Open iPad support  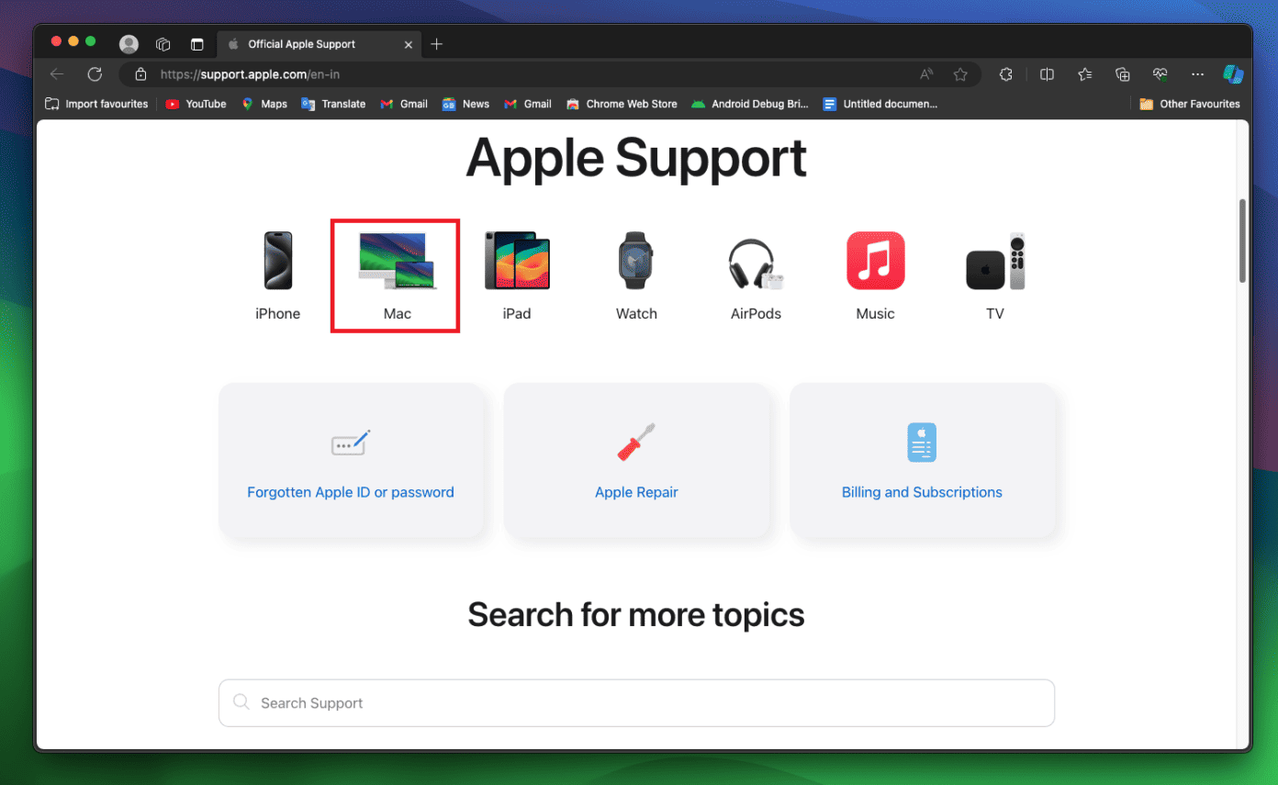517,261
